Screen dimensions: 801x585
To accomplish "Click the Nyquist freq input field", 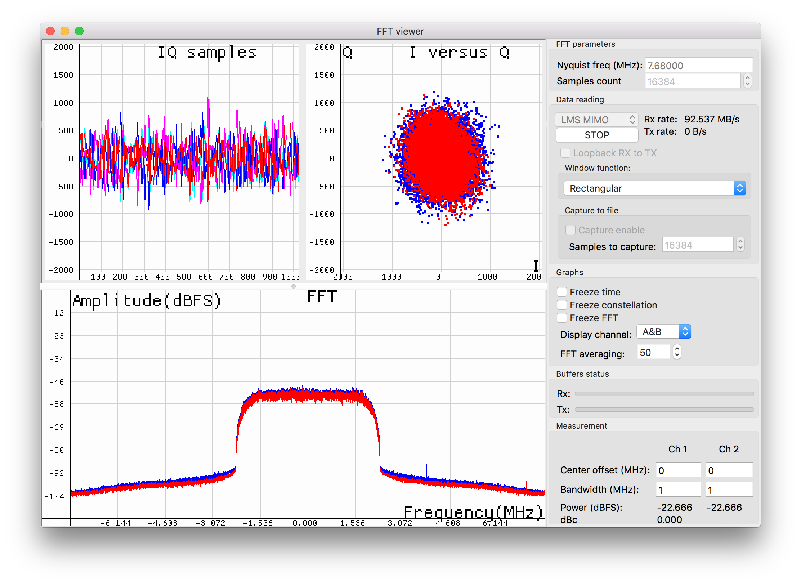I will (699, 65).
